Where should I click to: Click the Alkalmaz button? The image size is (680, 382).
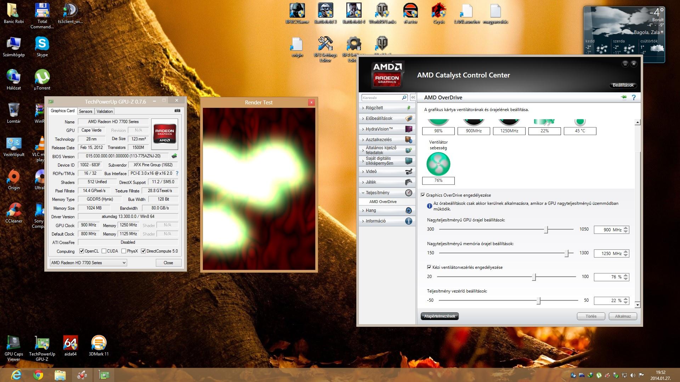(x=623, y=316)
